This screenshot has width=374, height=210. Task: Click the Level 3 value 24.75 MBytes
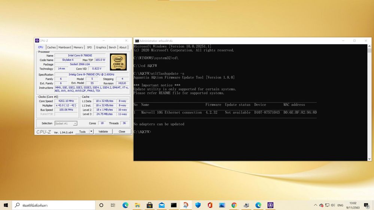(x=104, y=114)
